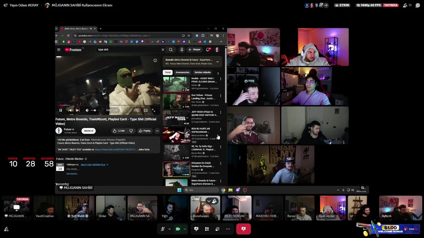Image resolution: width=424 pixels, height=238 pixels.
Task: Show hidden bookmarks with the chevron
Action: pos(221,42)
